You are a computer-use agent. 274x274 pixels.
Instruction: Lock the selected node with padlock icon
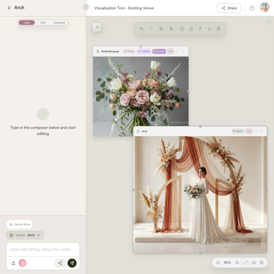[191, 29]
